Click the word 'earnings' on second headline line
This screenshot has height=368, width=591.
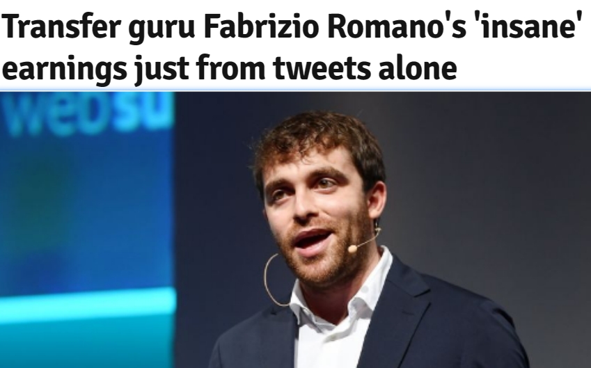65,70
